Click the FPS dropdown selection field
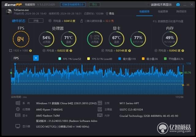196x137 pixels. click(25, 58)
